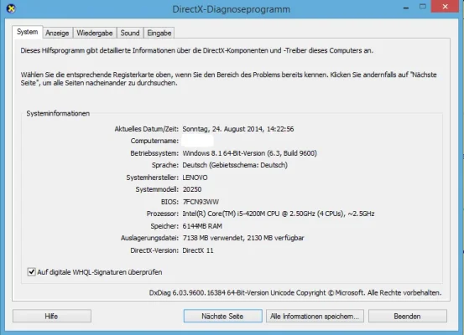Click Alle Informationen speichern button
The image size is (464, 335).
coord(315,316)
